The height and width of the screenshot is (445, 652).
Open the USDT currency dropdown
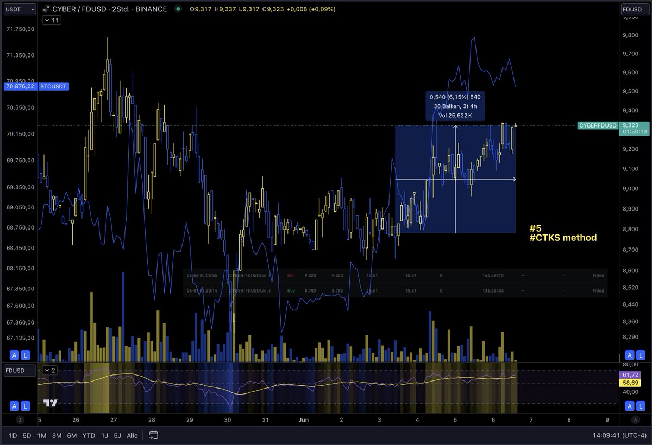20,9
